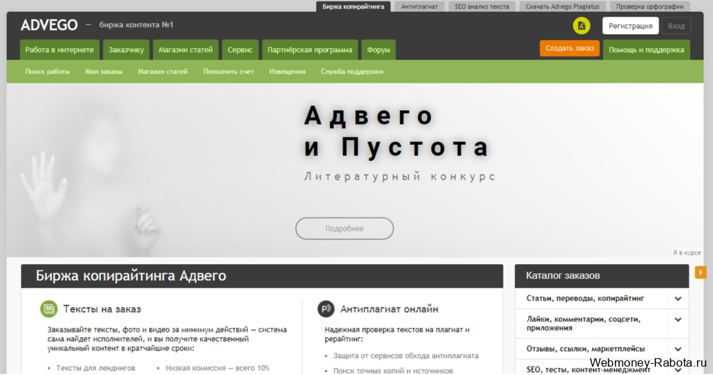Open Пополнить счет link
713x375 pixels.
[x=228, y=72]
